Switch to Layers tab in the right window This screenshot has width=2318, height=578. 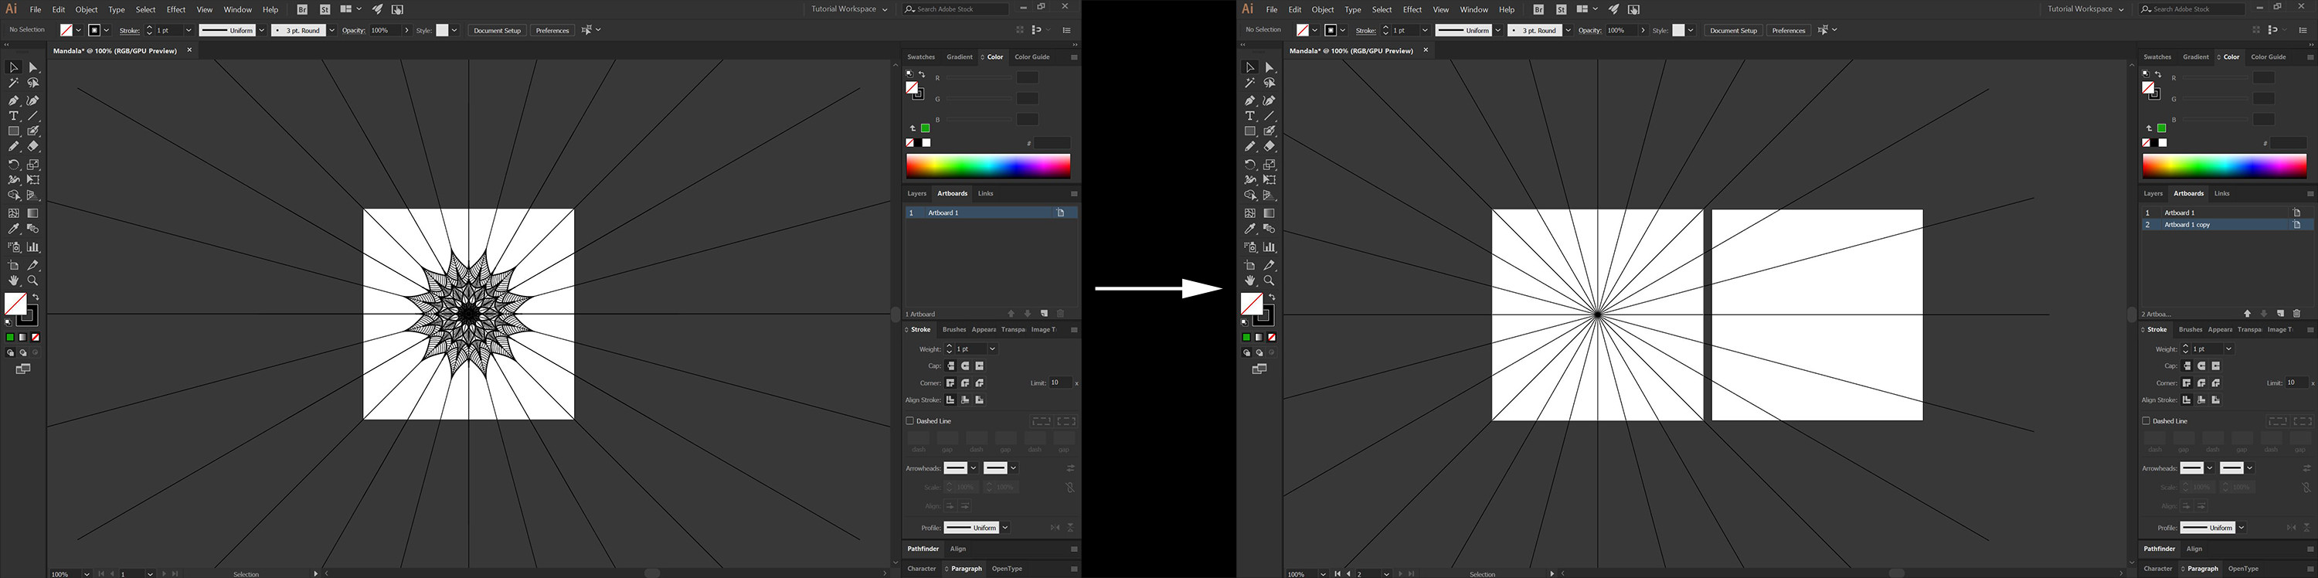2153,193
